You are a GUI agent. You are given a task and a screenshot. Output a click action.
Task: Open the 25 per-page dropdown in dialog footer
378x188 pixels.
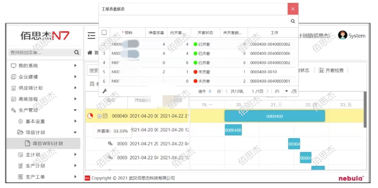[x=286, y=91]
